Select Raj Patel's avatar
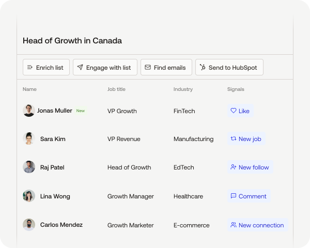Screen dimensions: 310x248 point(29,167)
